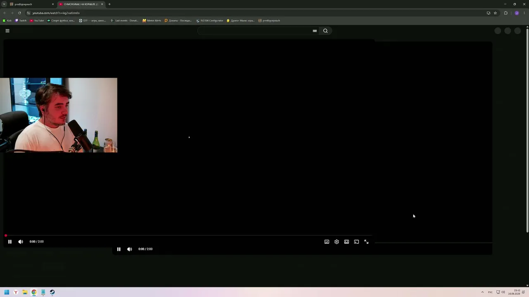529x297 pixels.
Task: Open the Twitch bookmark
Action: coord(21,21)
